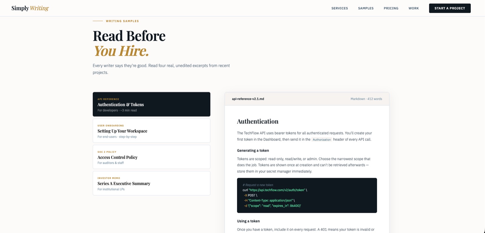The width and height of the screenshot is (485, 233).
Task: Click the 'For auditors & staff' caption
Action: tap(111, 163)
